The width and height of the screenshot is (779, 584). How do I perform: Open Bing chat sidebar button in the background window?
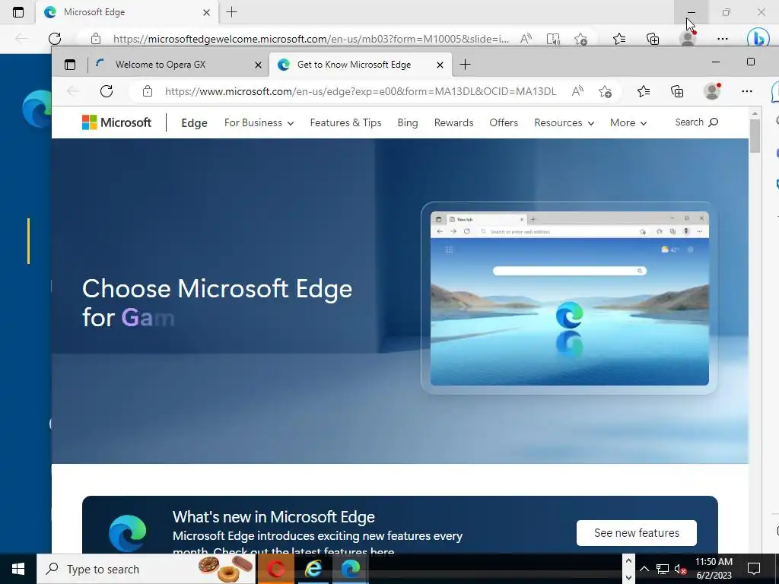[758, 38]
